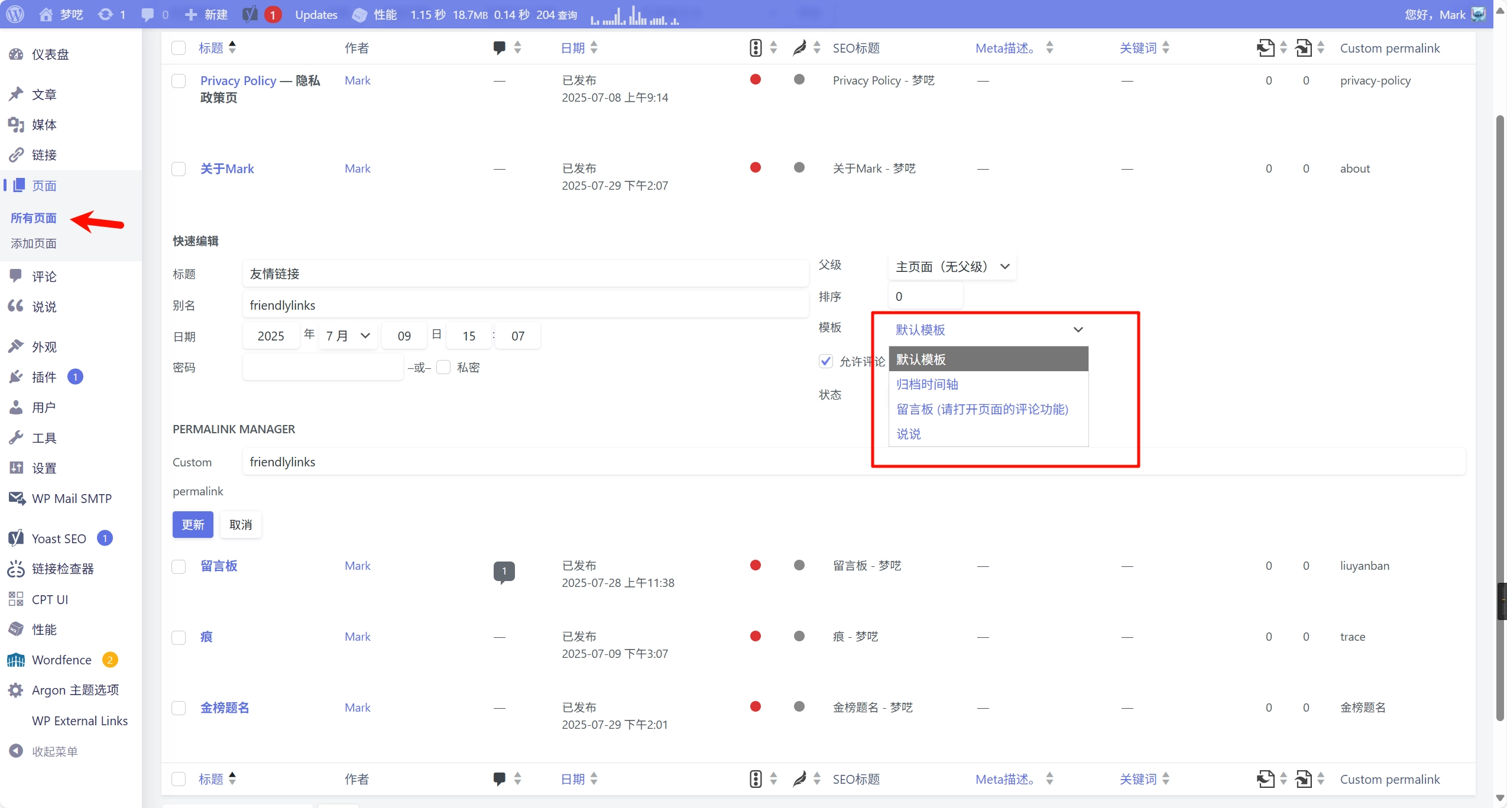1507x808 pixels.
Task: Open the month dropdown showing 7月
Action: tap(348, 336)
